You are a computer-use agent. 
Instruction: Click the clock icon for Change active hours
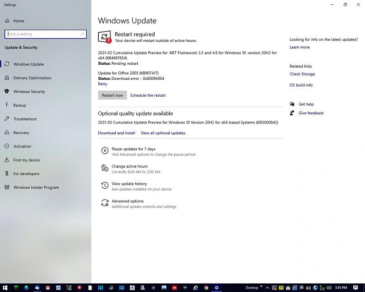point(105,168)
